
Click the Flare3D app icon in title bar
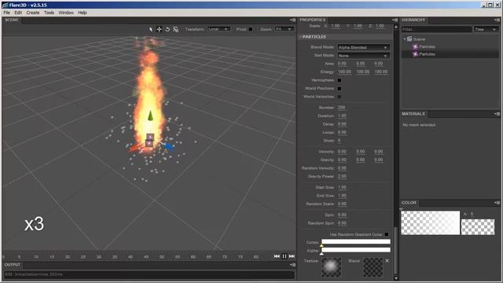[x=5, y=6]
